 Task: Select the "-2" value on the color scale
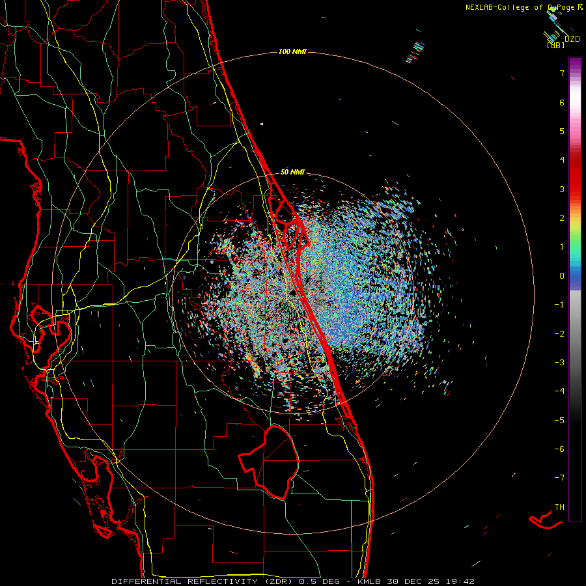(x=559, y=334)
